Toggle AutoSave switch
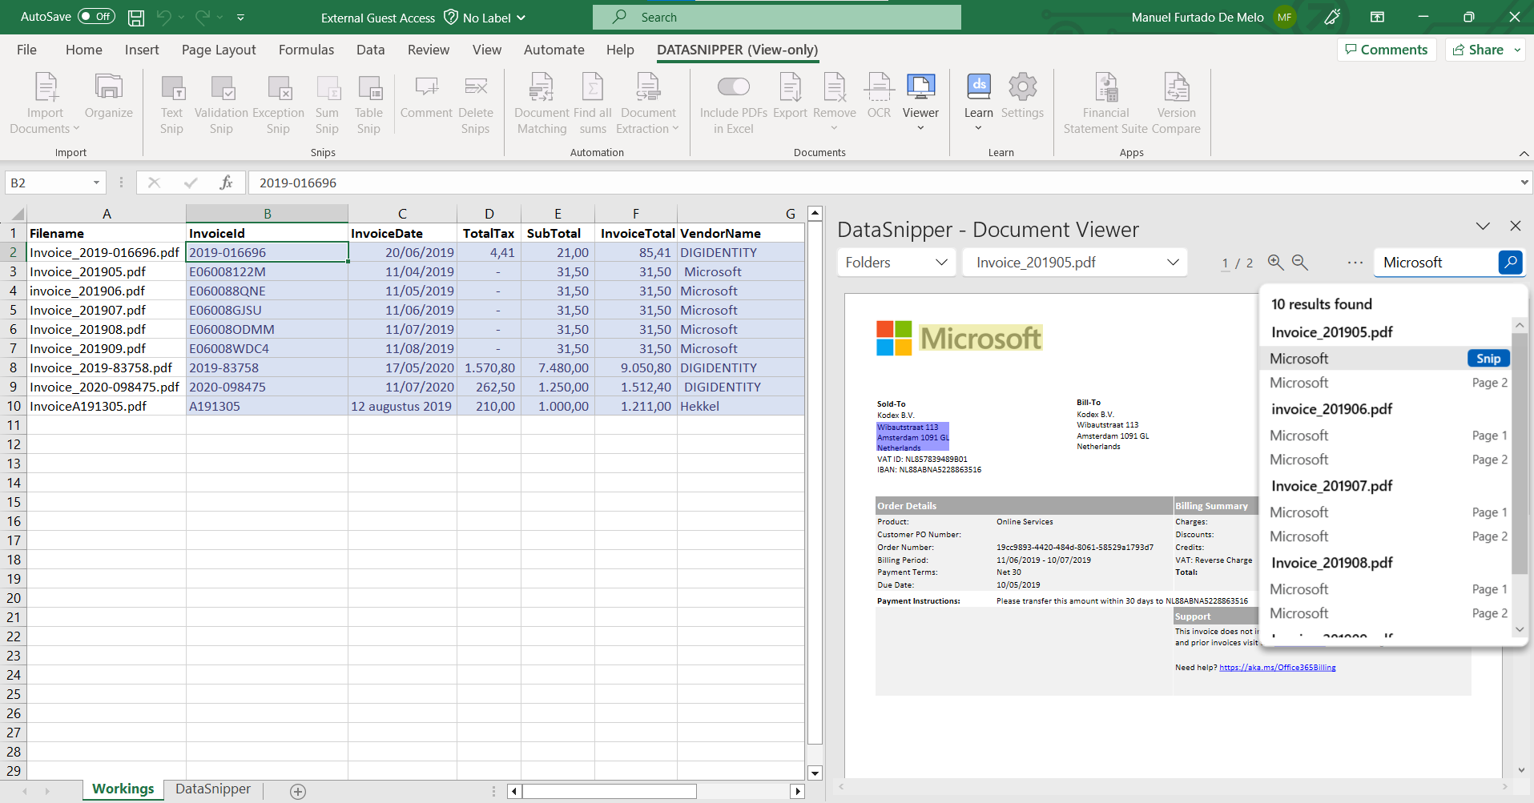This screenshot has height=803, width=1534. coord(96,17)
